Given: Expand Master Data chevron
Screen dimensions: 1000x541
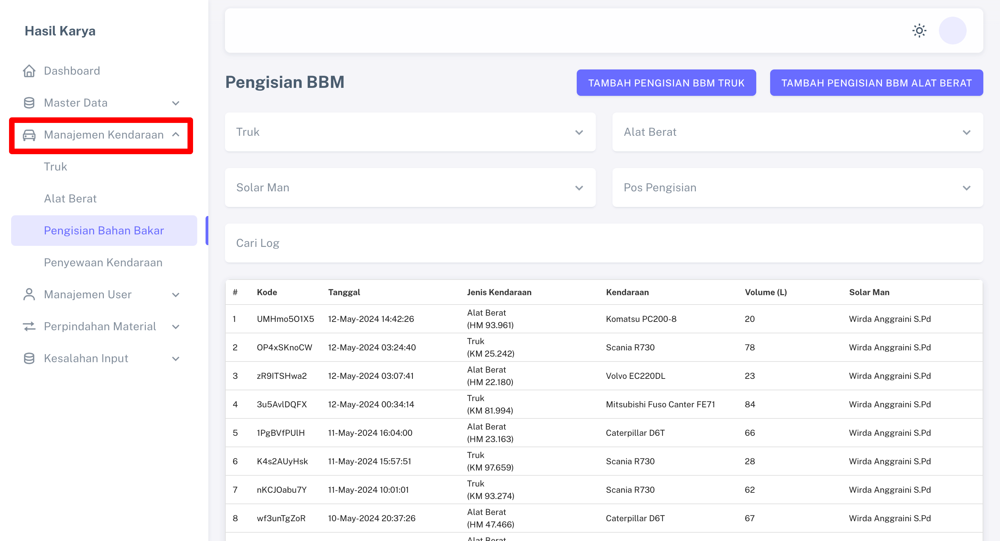Looking at the screenshot, I should pos(175,103).
